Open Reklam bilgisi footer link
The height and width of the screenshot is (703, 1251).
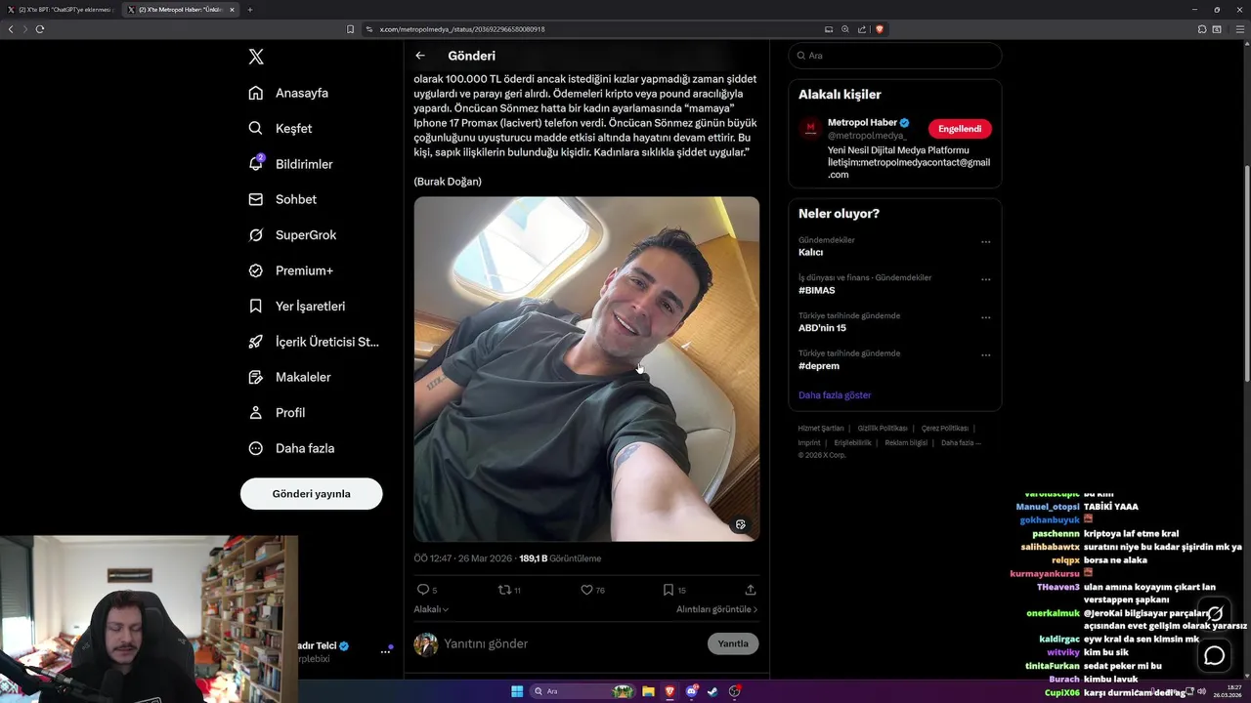[x=906, y=442]
